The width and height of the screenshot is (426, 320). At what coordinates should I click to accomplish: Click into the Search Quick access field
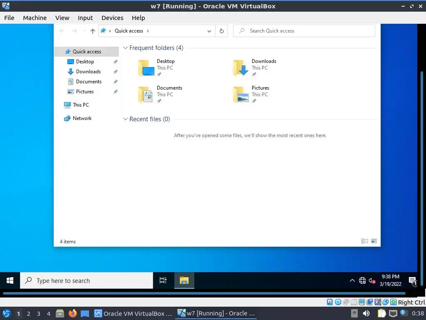point(304,31)
